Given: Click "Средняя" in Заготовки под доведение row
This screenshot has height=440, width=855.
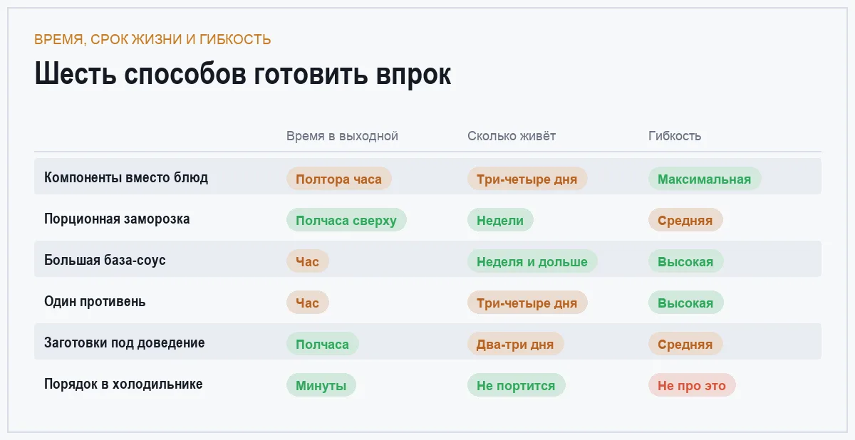Looking at the screenshot, I should [x=685, y=344].
